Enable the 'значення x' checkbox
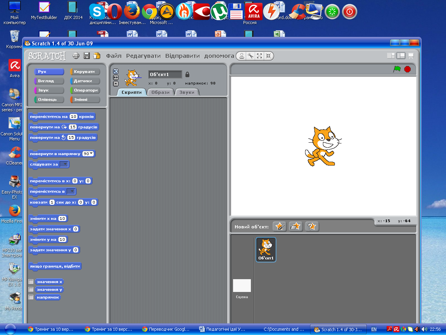The image size is (446, 335). tap(31, 282)
